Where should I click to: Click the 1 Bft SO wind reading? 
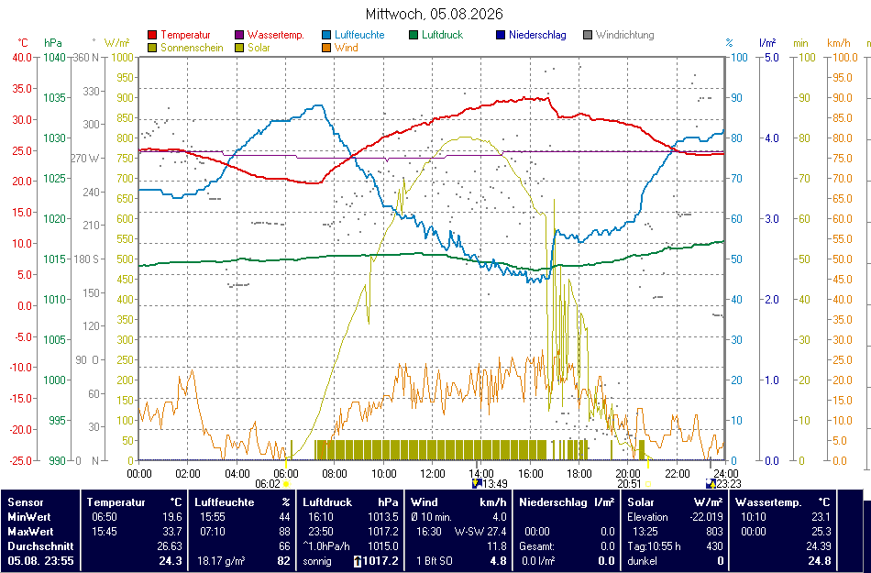coord(435,561)
